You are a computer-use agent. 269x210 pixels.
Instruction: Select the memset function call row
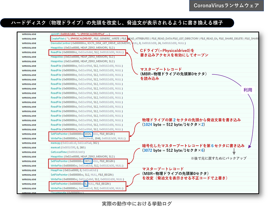70,147
